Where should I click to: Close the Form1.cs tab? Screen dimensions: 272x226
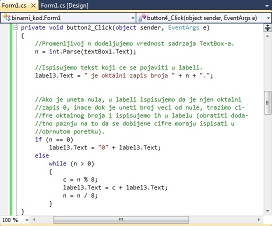33,5
